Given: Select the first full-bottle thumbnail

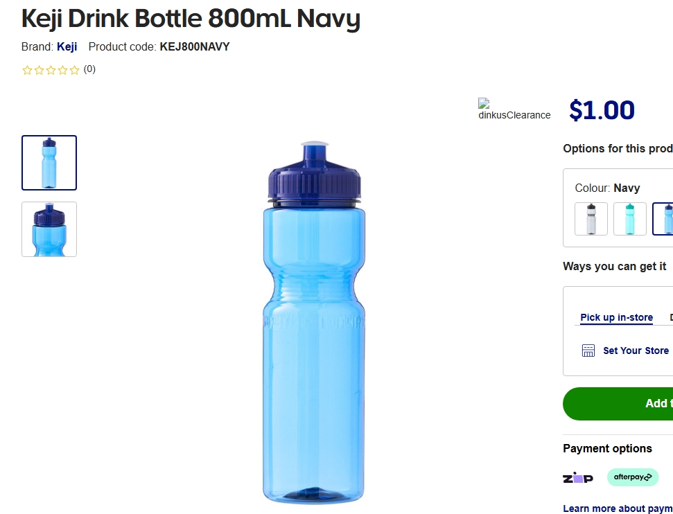Looking at the screenshot, I should pos(49,163).
